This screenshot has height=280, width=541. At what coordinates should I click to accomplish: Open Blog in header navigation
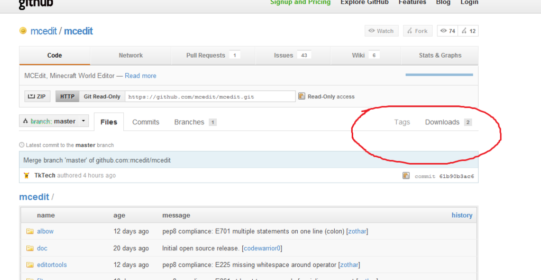coord(443,3)
